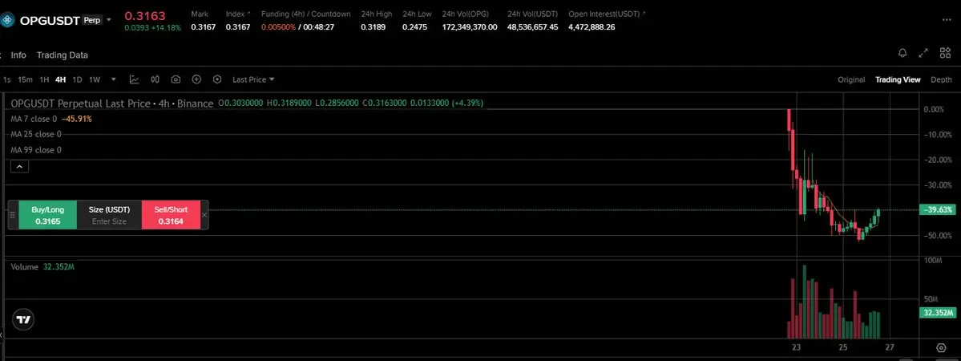This screenshot has height=361, width=961.
Task: Open the hexagon chart settings icon
Action: coord(217,79)
